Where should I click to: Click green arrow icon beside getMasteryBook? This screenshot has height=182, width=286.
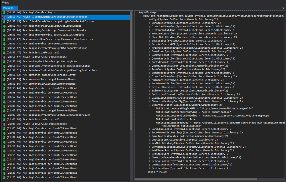pos(4,62)
